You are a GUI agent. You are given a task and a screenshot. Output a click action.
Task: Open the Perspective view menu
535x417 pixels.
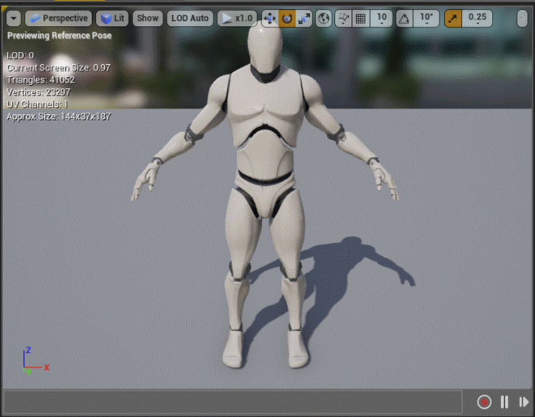click(x=58, y=18)
